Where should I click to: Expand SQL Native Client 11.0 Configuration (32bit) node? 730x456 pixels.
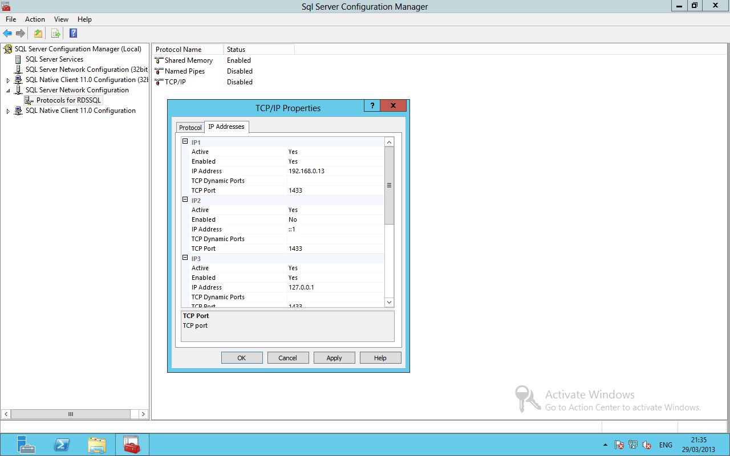8,80
